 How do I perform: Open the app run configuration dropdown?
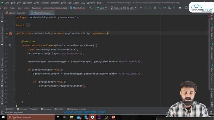(x=102, y=8)
